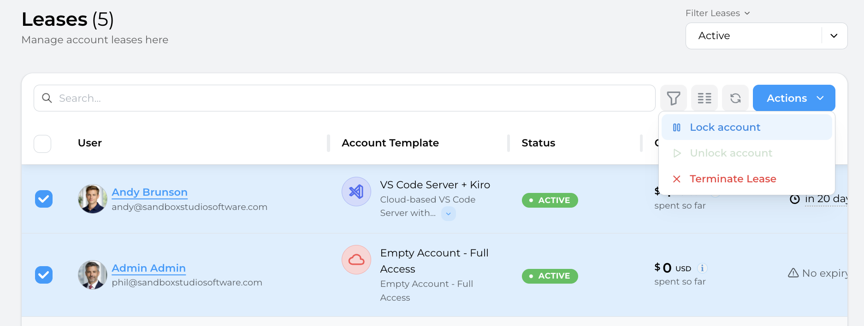864x326 pixels.
Task: Click Admin Admin's avatar photo
Action: pyautogui.click(x=93, y=275)
